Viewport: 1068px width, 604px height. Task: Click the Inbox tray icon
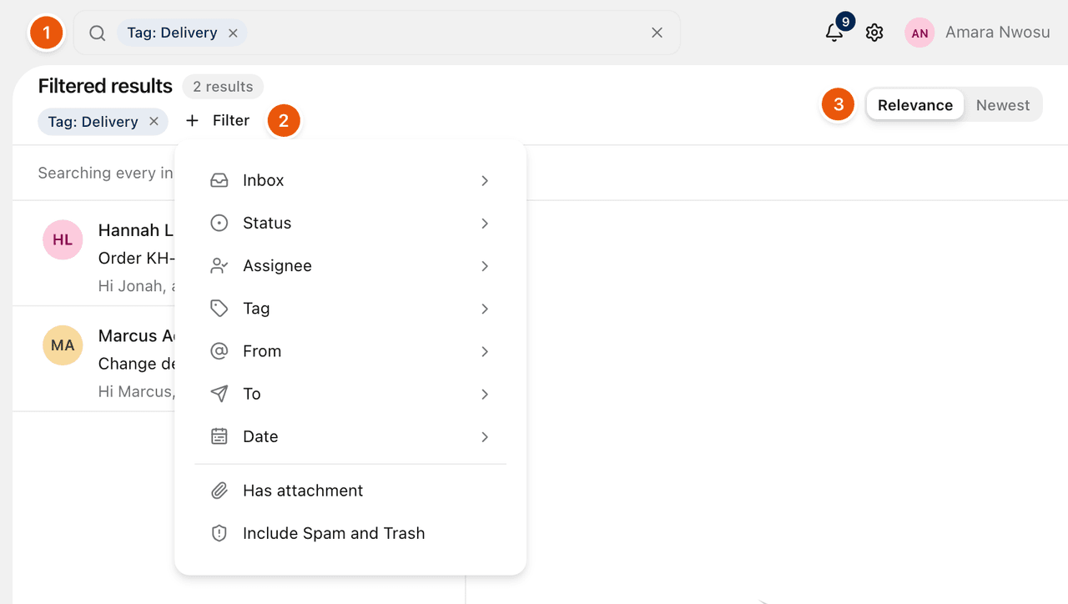[219, 180]
